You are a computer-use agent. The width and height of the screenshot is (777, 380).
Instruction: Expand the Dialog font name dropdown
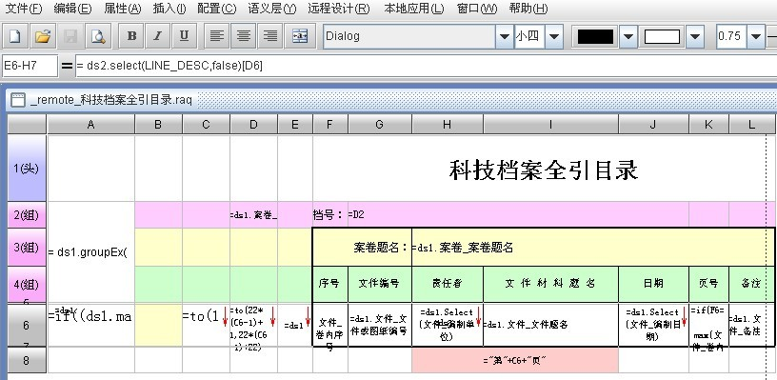(x=505, y=36)
